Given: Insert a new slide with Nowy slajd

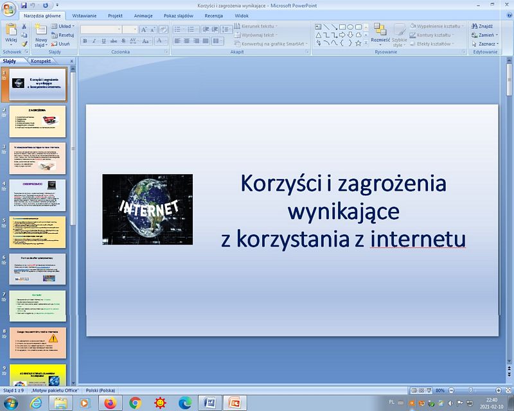Looking at the screenshot, I should click(x=40, y=32).
